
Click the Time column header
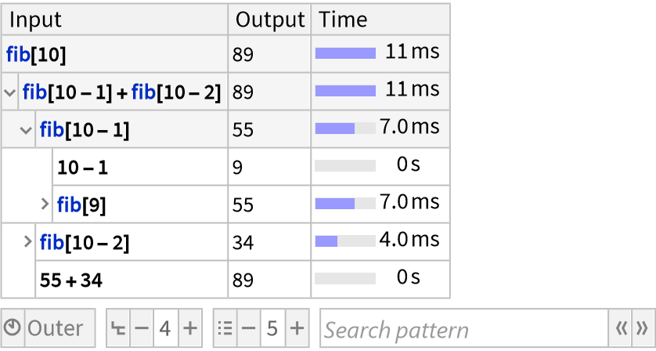343,20
